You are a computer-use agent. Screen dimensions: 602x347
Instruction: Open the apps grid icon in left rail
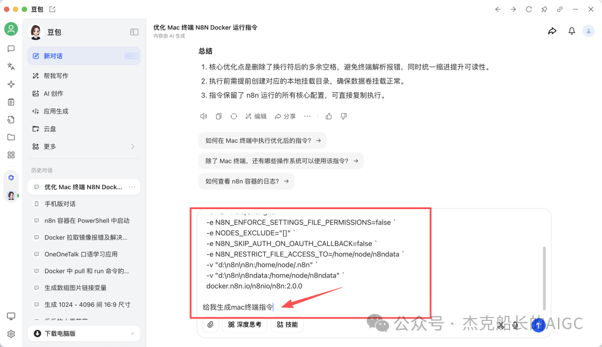pyautogui.click(x=11, y=155)
